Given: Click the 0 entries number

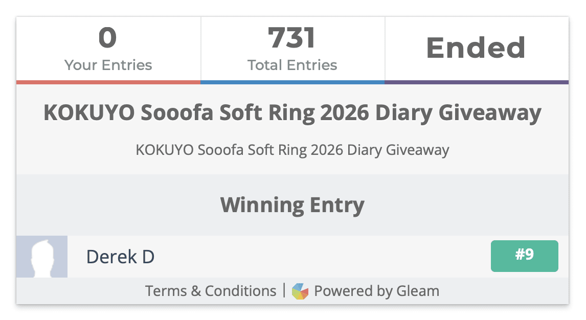Looking at the screenshot, I should coord(107,38).
